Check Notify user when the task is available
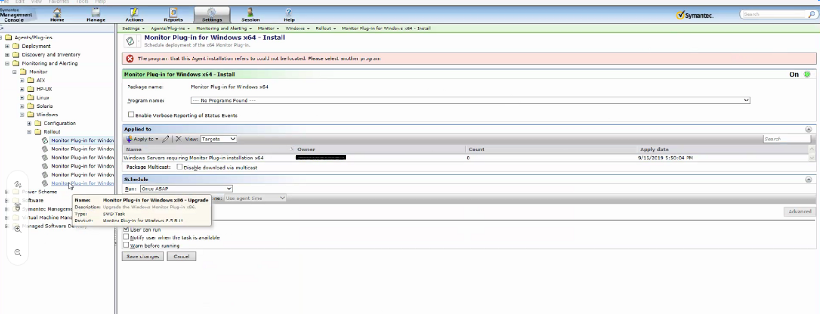Viewport: 820px width, 314px height. click(126, 237)
